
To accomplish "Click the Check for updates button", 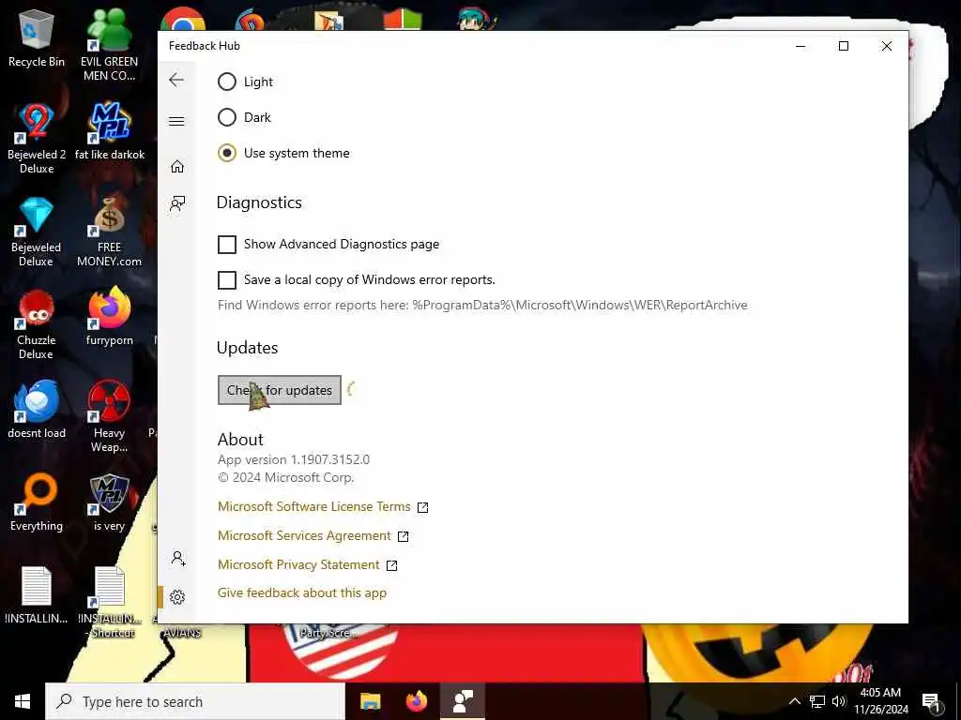I will click(x=280, y=390).
